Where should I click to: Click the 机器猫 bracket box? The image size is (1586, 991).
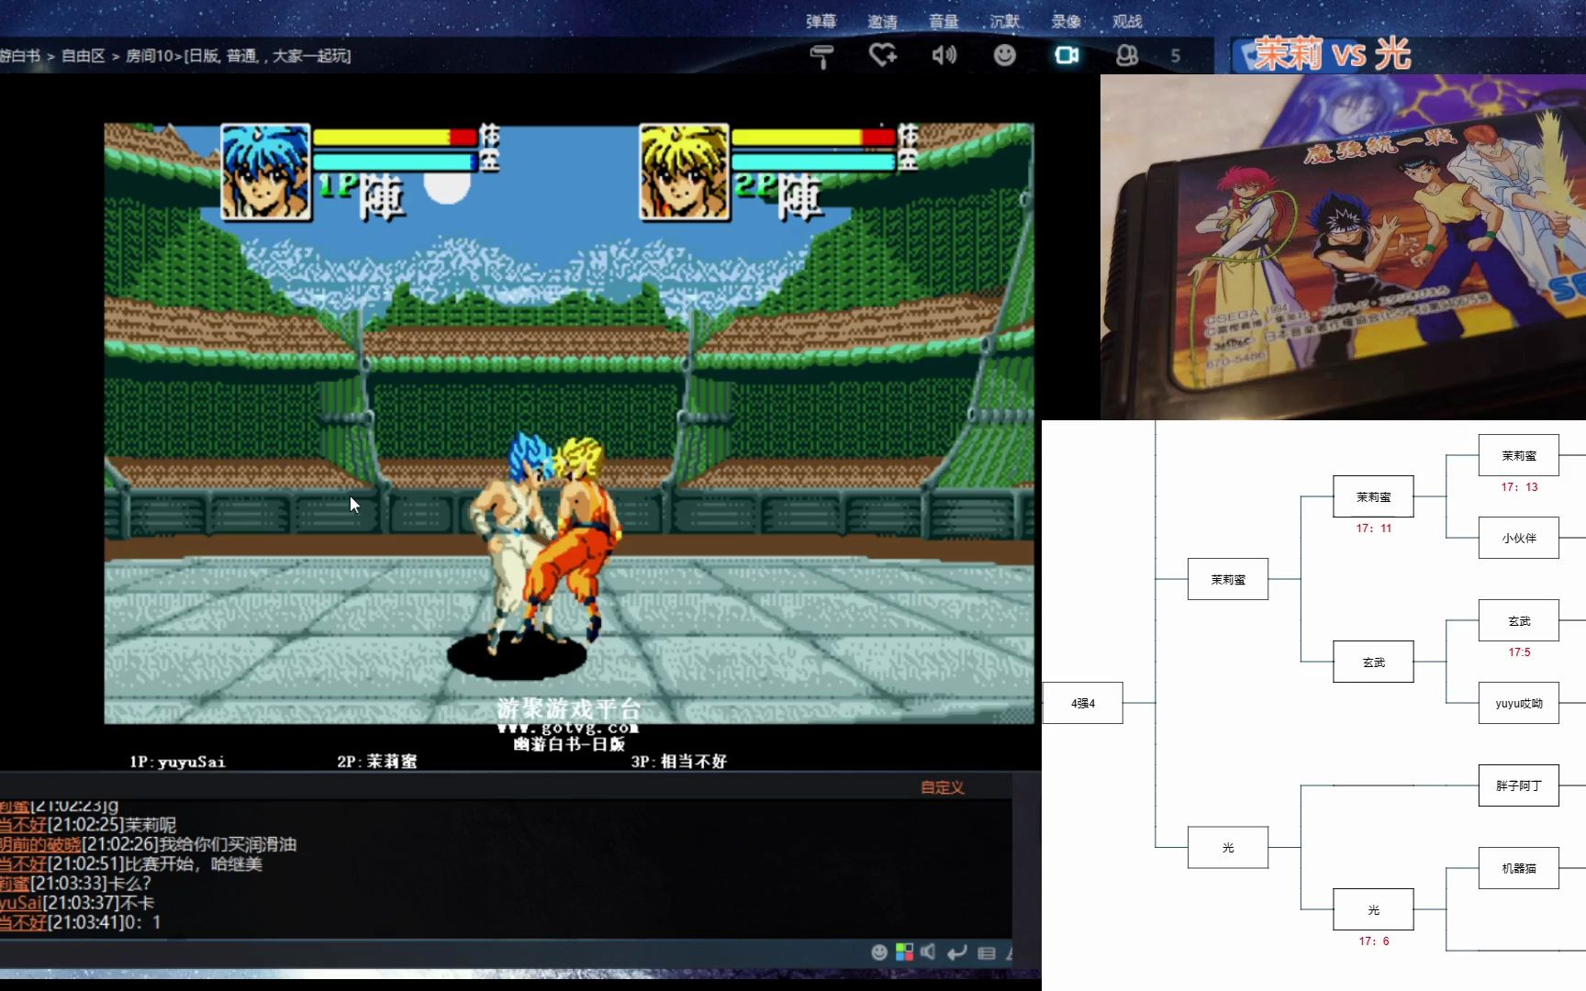[1519, 868]
